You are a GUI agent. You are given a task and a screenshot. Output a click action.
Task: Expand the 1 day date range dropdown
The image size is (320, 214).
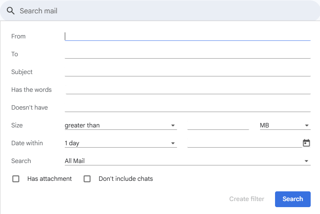click(121, 143)
